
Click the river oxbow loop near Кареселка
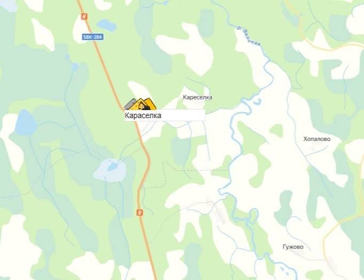(x=257, y=102)
